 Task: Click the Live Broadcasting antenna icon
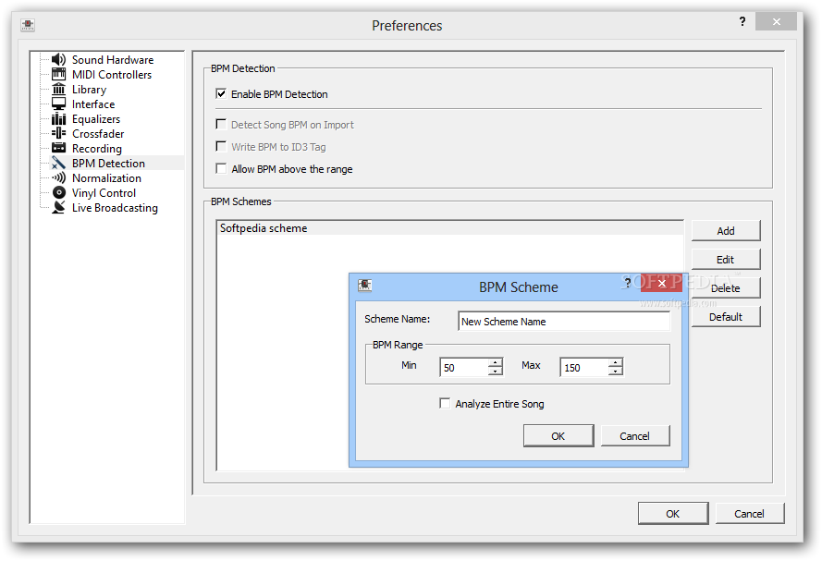59,207
